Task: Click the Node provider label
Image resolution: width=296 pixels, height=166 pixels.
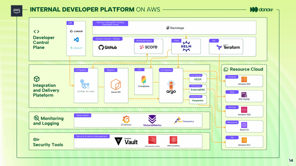Action: [x=196, y=97]
